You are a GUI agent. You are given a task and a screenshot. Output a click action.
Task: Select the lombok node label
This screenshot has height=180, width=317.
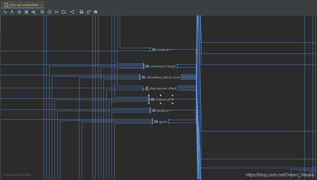tap(163, 50)
